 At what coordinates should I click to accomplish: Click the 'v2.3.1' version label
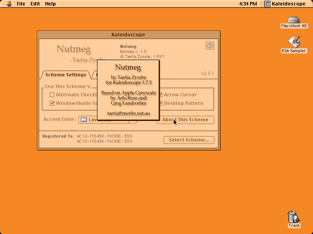point(207,73)
